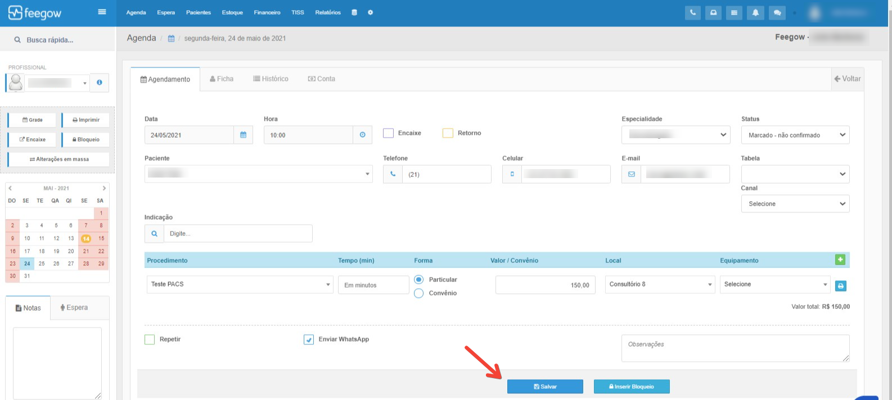Open the settings gear in top menu
The height and width of the screenshot is (400, 892).
tap(370, 12)
